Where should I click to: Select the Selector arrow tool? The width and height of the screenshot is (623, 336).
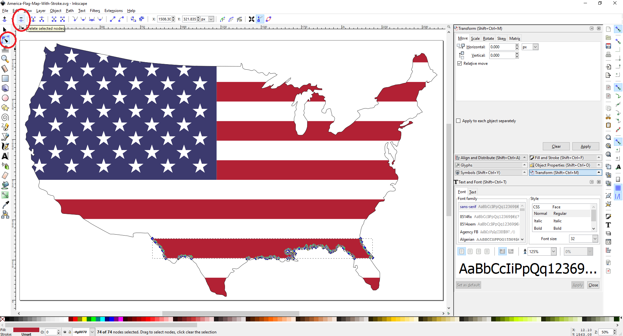(5, 29)
